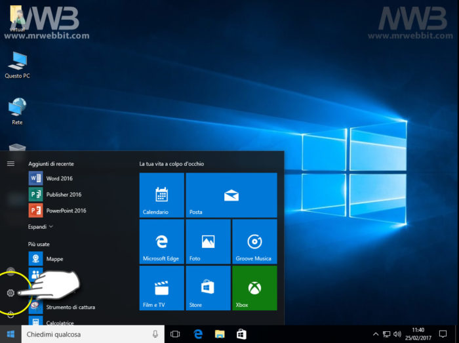Open Edge from the taskbar
459x343 pixels.
(x=198, y=334)
